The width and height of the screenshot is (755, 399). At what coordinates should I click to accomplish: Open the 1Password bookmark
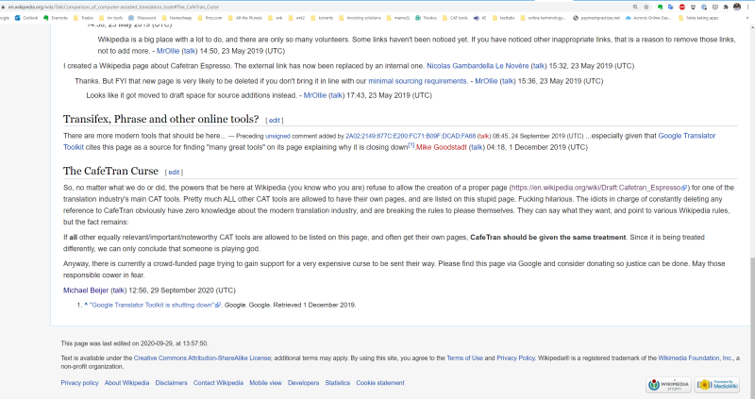(142, 18)
